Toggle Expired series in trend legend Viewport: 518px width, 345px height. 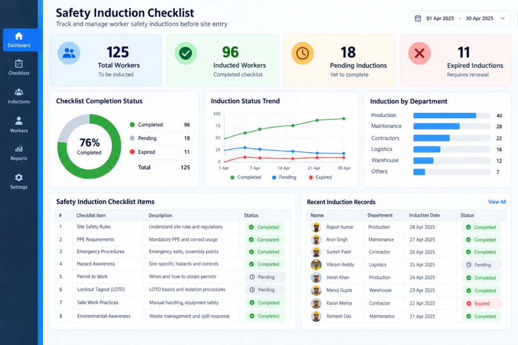(320, 177)
